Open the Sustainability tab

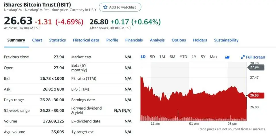click(x=226, y=40)
